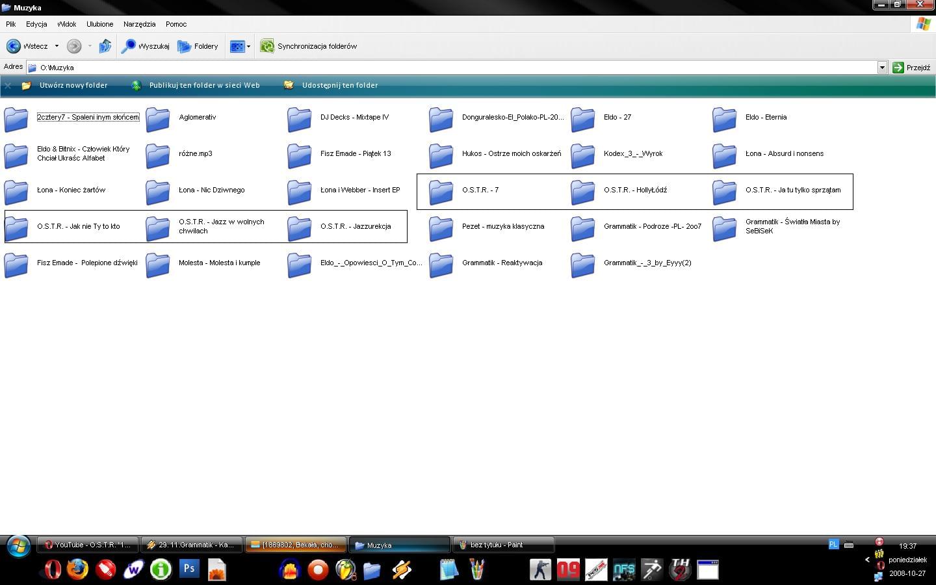This screenshot has height=585, width=936.
Task: Open the Widok menu
Action: point(66,24)
